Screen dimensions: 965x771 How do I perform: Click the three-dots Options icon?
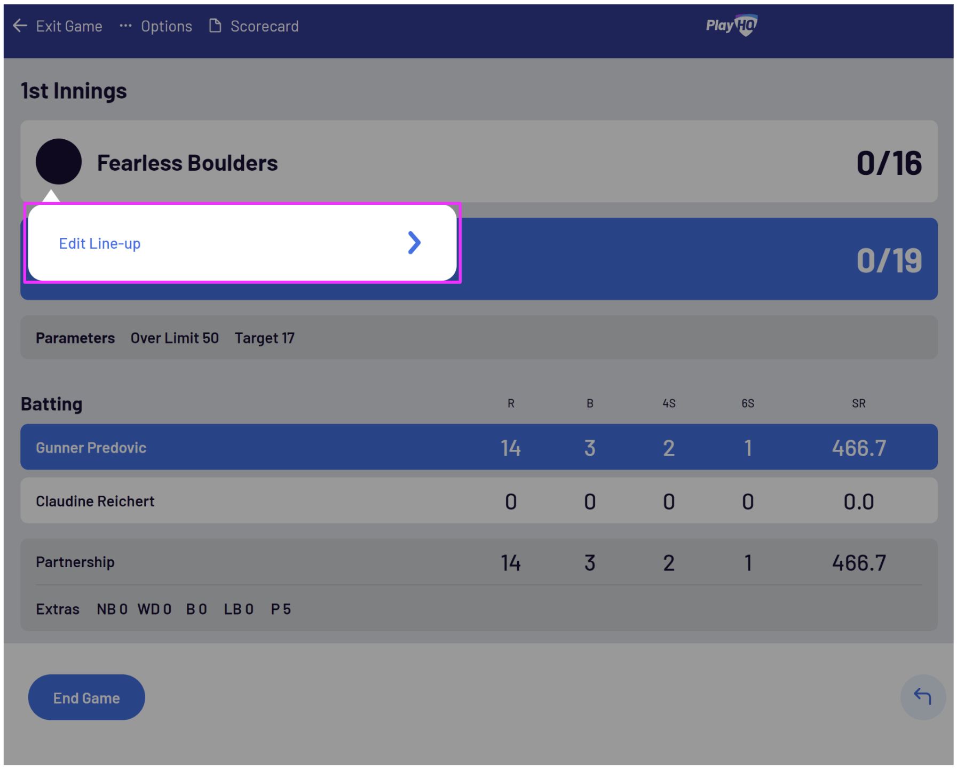point(125,26)
